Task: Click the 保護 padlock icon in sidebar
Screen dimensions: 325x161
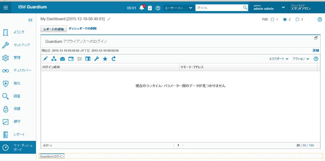Action: pos(6,109)
